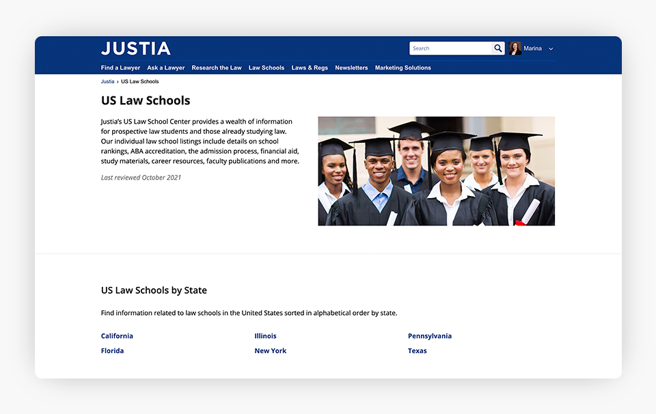Image resolution: width=656 pixels, height=414 pixels.
Task: View New York law schools
Action: point(271,351)
